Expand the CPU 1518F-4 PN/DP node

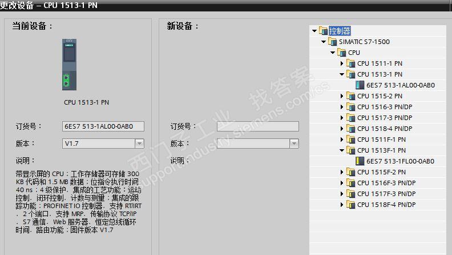pos(342,205)
